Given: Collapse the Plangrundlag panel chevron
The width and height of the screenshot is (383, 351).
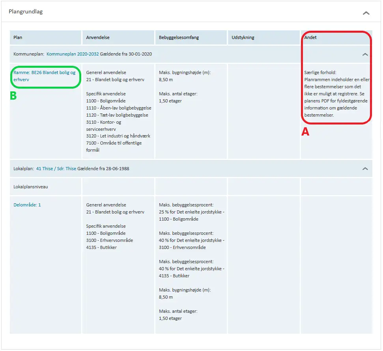Looking at the screenshot, I should pyautogui.click(x=366, y=13).
